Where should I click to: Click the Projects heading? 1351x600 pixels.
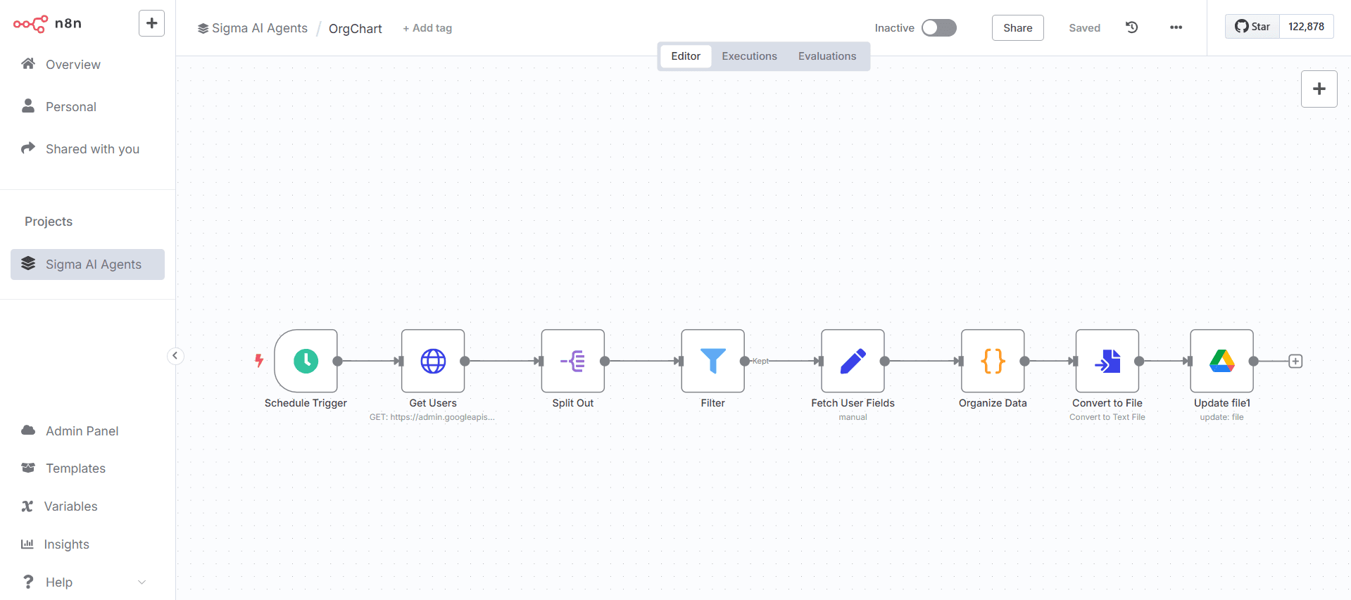pyautogui.click(x=49, y=222)
